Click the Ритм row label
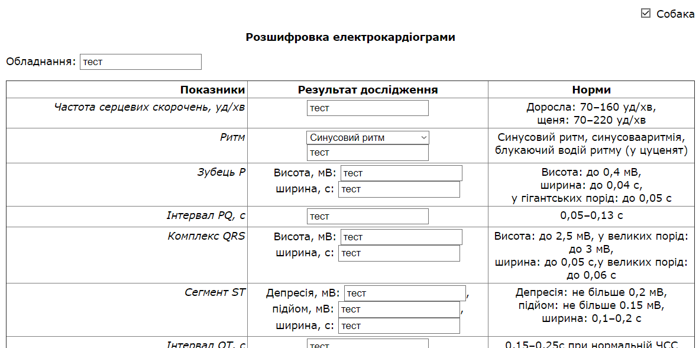The image size is (699, 348). (232, 137)
